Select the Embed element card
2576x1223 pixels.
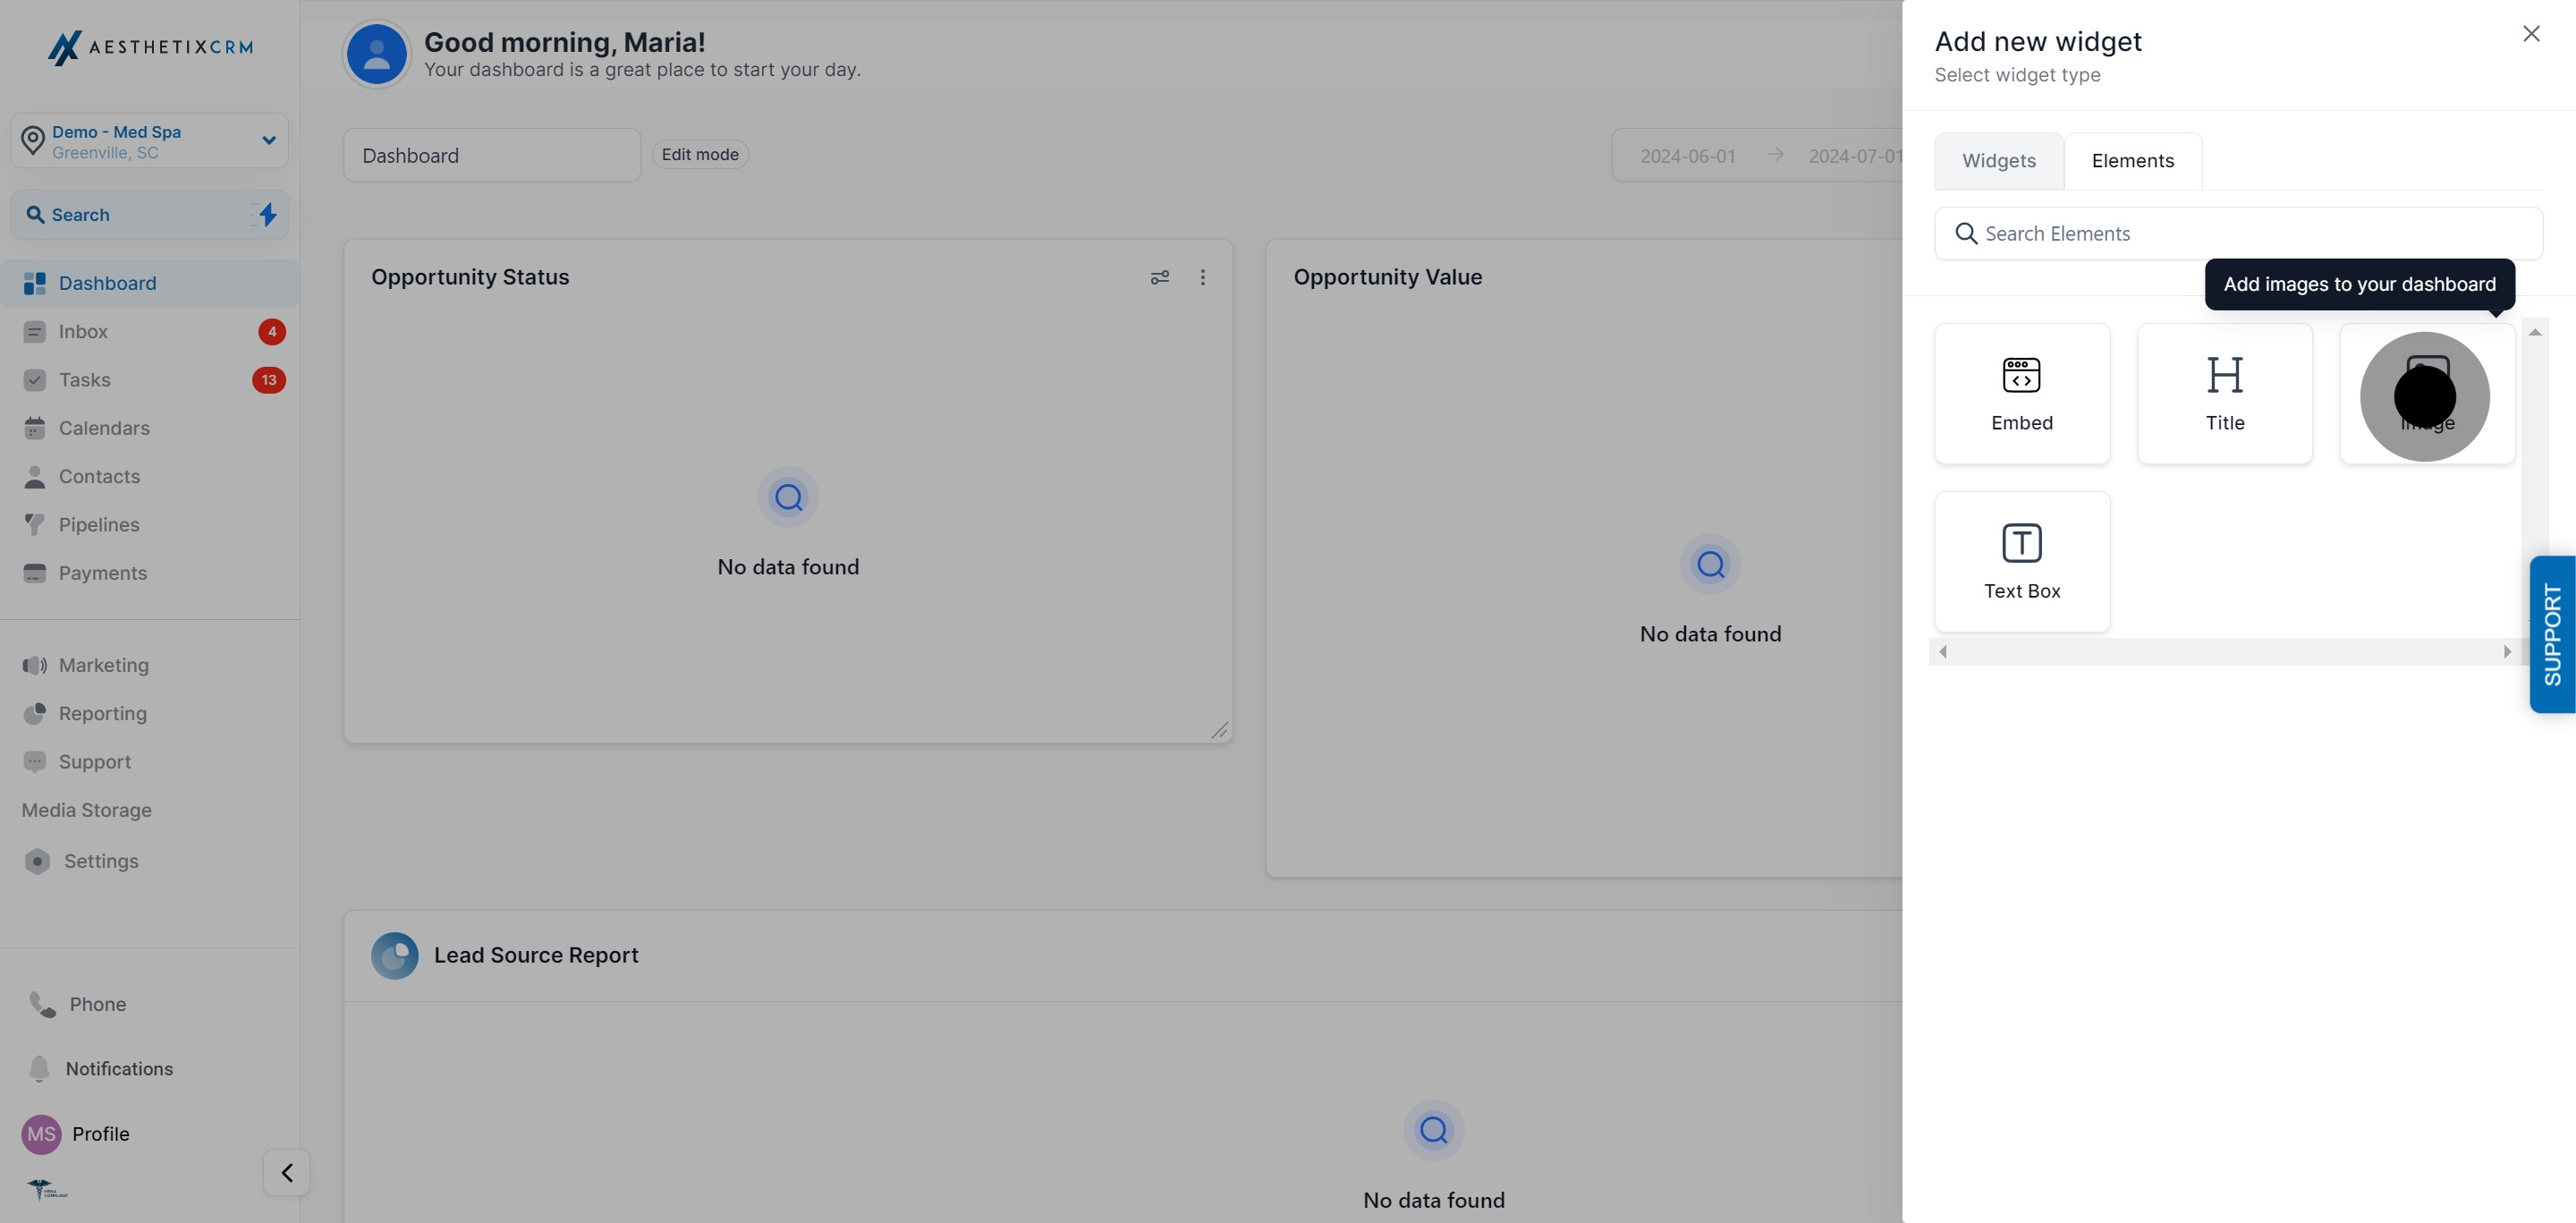coord(2022,393)
